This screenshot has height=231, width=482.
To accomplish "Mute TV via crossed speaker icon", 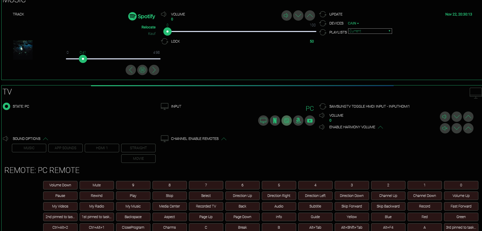I will coord(445,128).
